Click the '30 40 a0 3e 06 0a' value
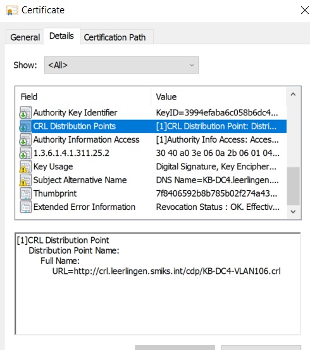The width and height of the screenshot is (310, 350). (x=218, y=153)
